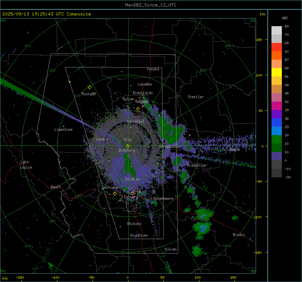The image size is (302, 282).
Task: Click the Strathmore label
Action: tap(163, 199)
